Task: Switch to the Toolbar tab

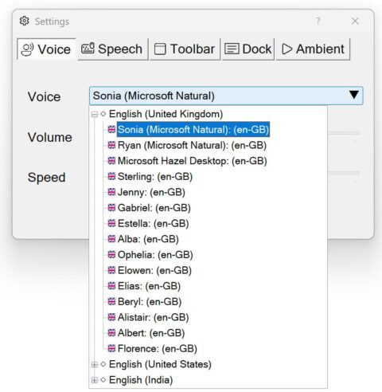Action: (185, 49)
